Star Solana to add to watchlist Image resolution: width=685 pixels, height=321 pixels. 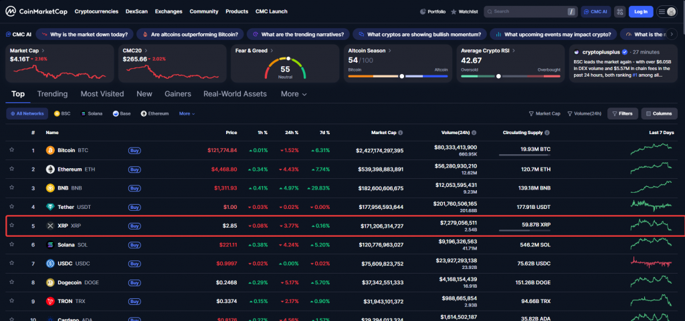point(11,245)
